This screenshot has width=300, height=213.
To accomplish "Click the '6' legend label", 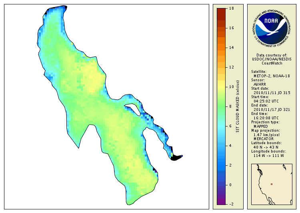I will tap(230, 126).
